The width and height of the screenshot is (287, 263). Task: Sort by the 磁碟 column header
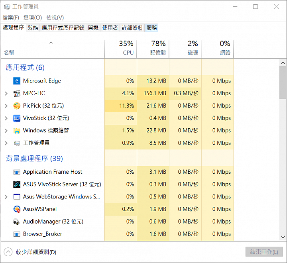[x=185, y=49]
